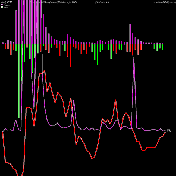This screenshot has height=176, width=176.
Task: Click the "(VivoPower Int" header text
Action: [102, 2]
